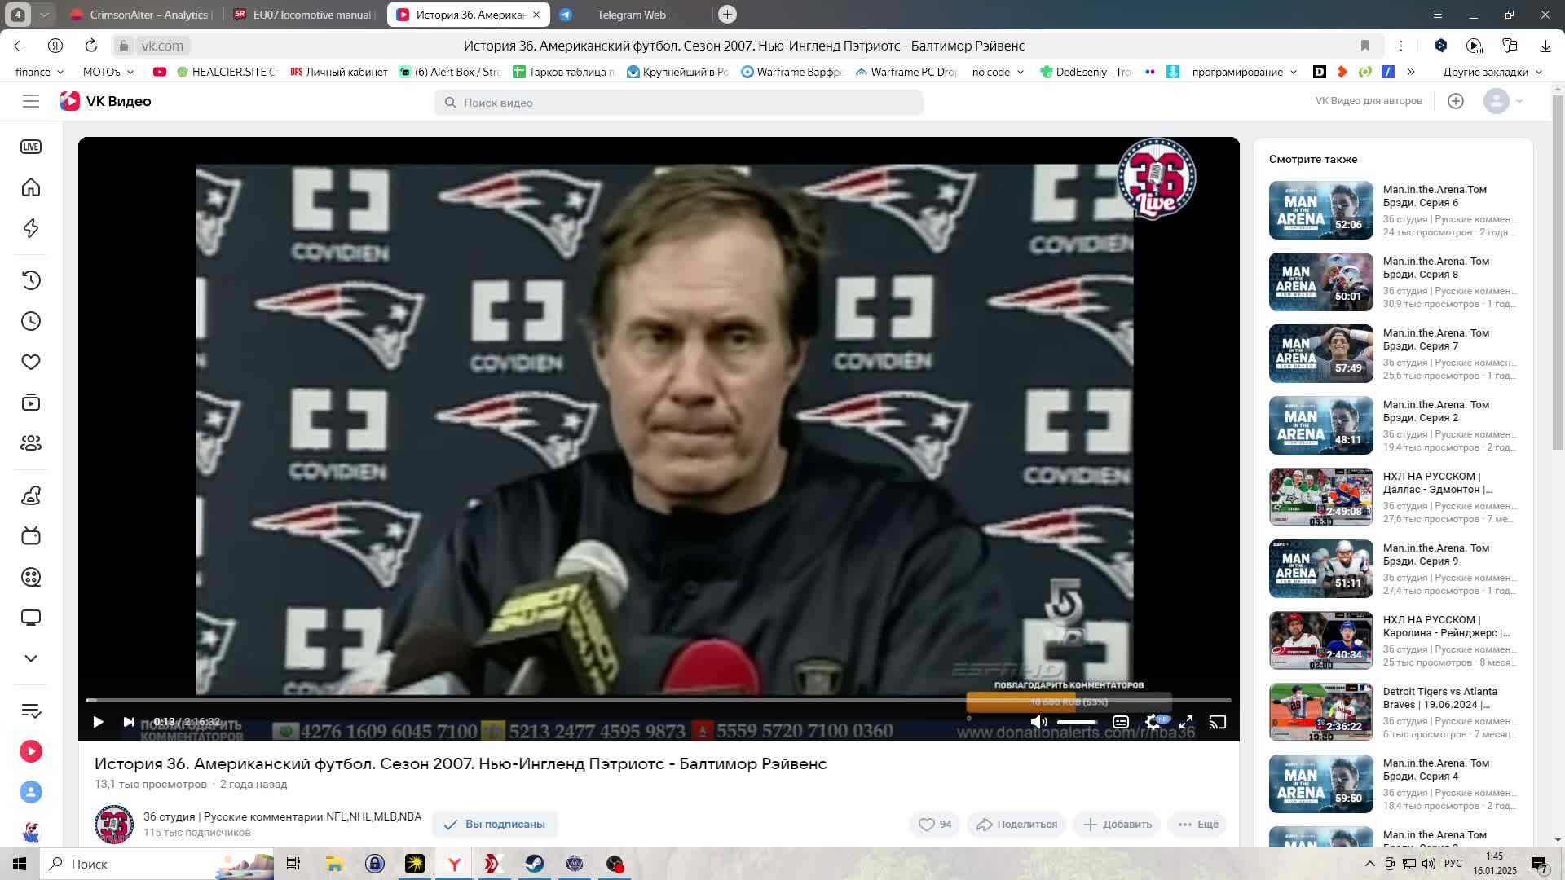
Task: Expand no code bookmarks folder
Action: point(998,72)
